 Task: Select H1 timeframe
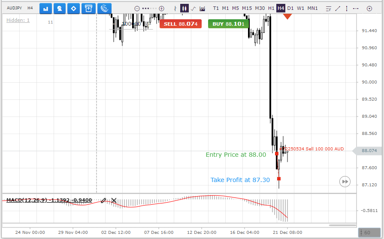pos(271,8)
